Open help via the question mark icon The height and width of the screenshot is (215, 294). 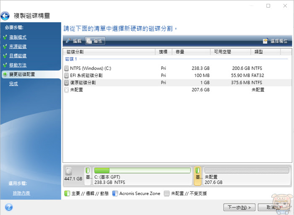click(9, 207)
